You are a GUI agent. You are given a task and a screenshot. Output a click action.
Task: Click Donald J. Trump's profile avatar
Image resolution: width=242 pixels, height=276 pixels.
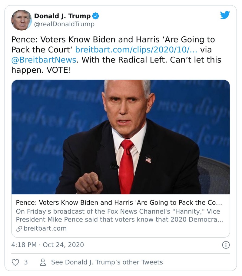pos(22,19)
